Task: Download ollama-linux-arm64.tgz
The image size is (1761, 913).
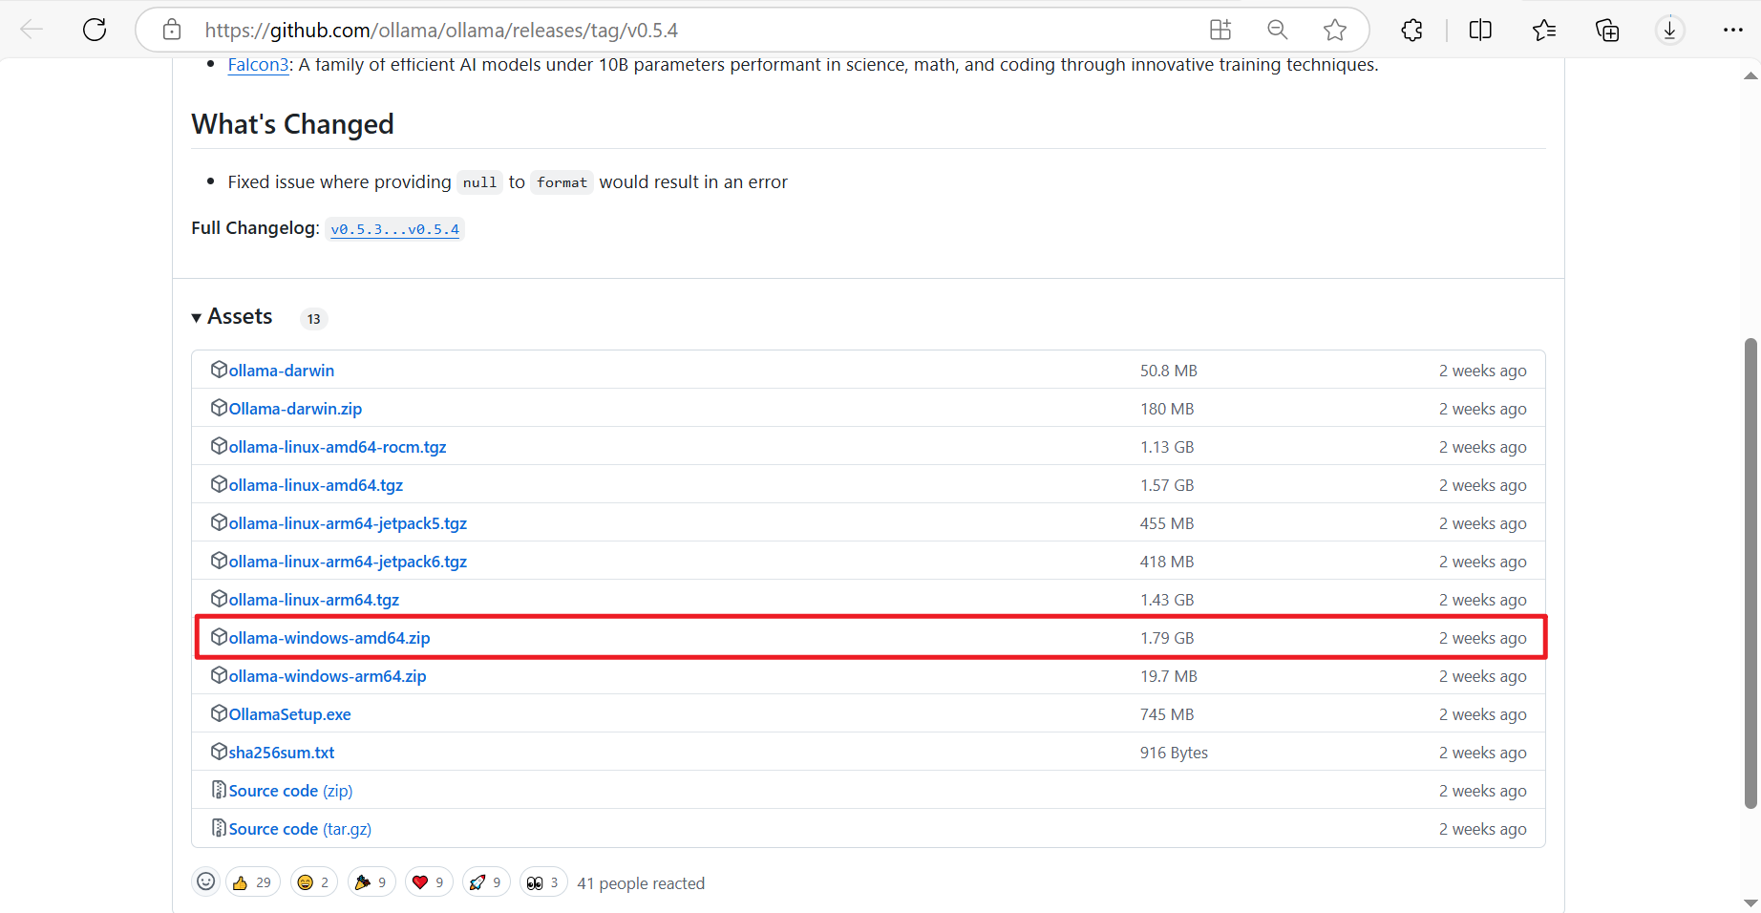Action: [314, 600]
